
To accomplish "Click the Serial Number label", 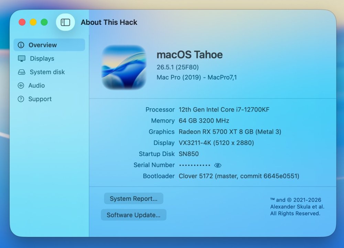I will [x=154, y=165].
